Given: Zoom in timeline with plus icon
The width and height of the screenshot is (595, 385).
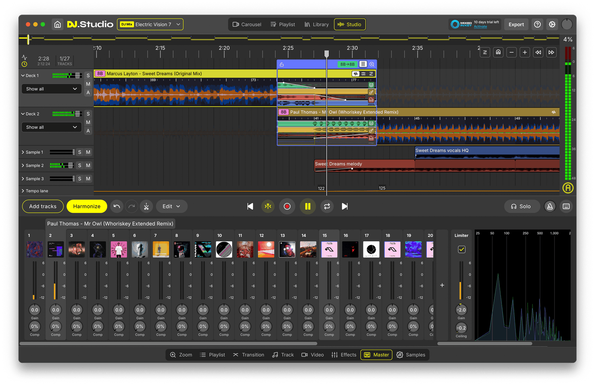Looking at the screenshot, I should pos(525,52).
